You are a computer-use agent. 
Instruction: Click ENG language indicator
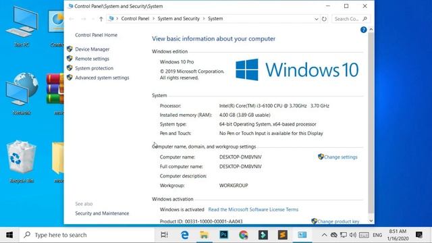377,235
